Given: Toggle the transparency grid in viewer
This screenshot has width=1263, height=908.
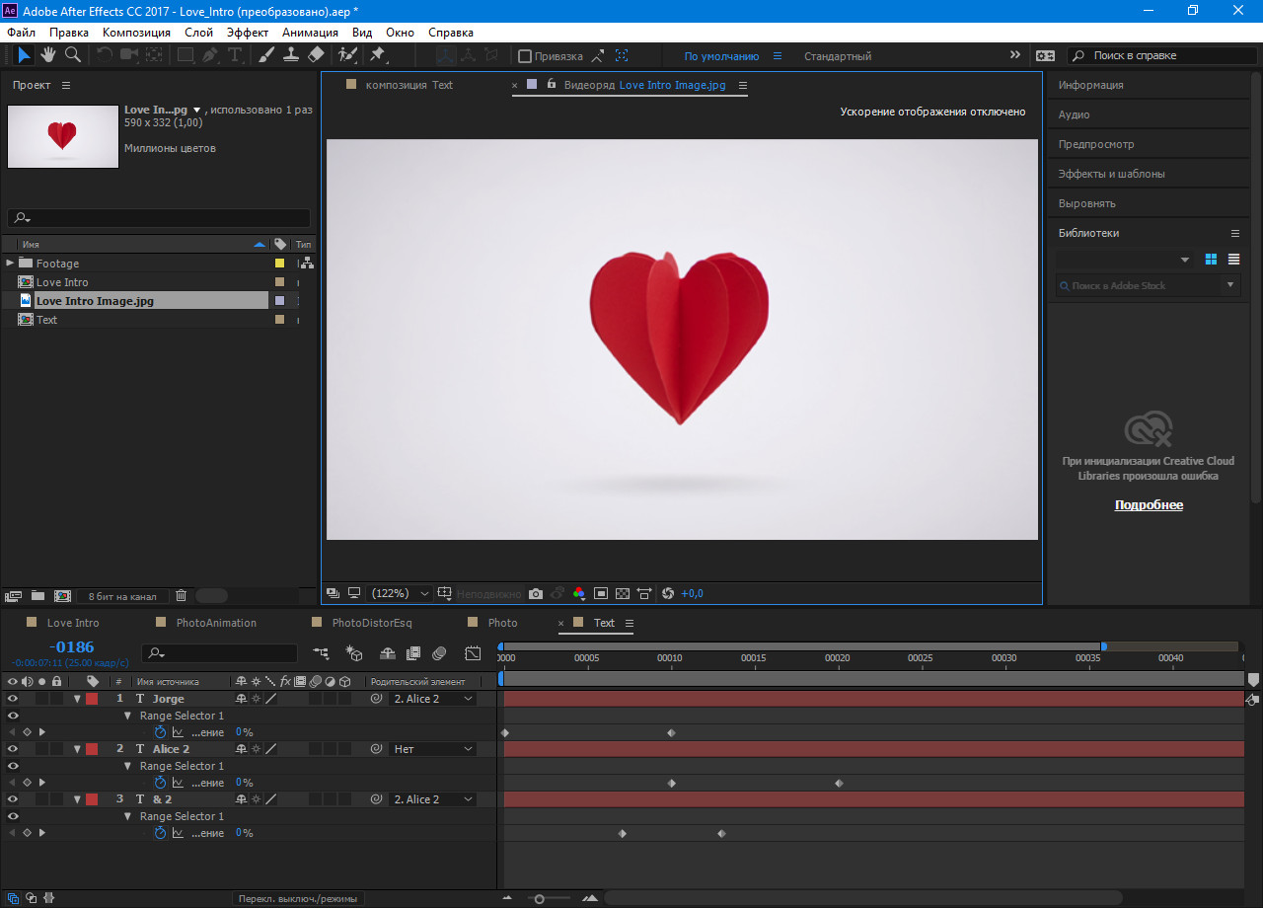Looking at the screenshot, I should [623, 593].
